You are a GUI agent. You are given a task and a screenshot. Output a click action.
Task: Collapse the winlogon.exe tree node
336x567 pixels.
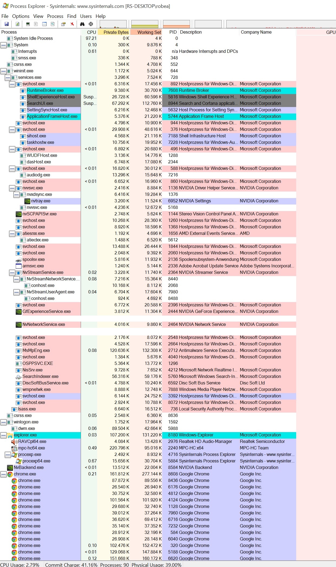[4, 422]
